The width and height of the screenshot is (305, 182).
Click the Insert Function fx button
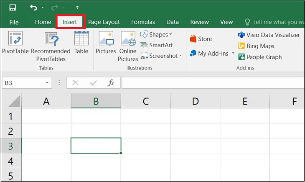[111, 82]
